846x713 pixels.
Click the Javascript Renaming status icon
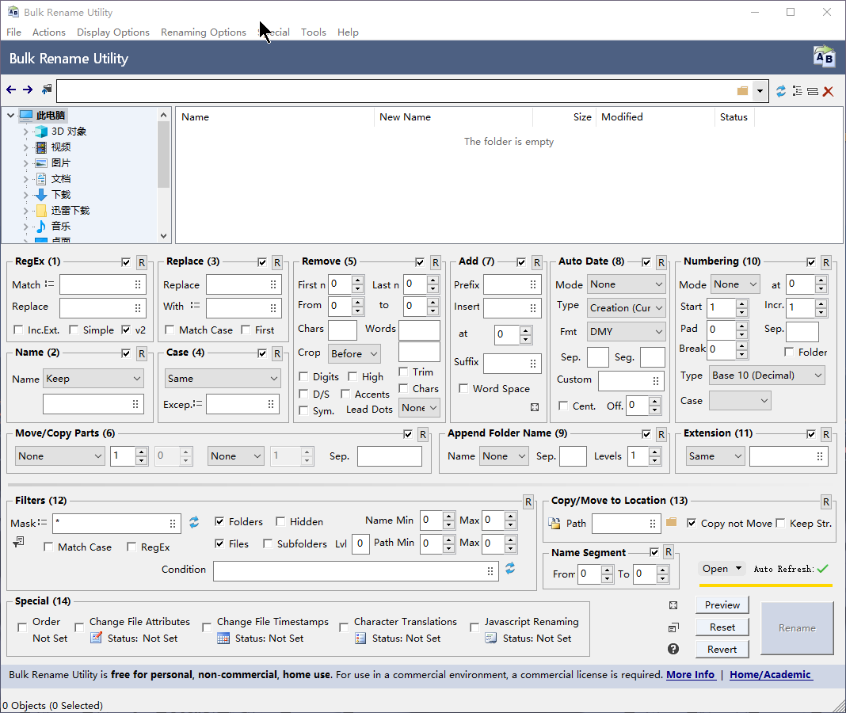490,638
